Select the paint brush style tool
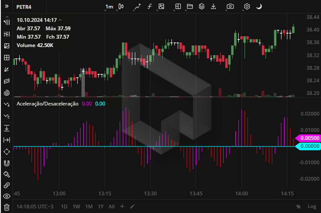321x213 pixels. [x=7, y=174]
